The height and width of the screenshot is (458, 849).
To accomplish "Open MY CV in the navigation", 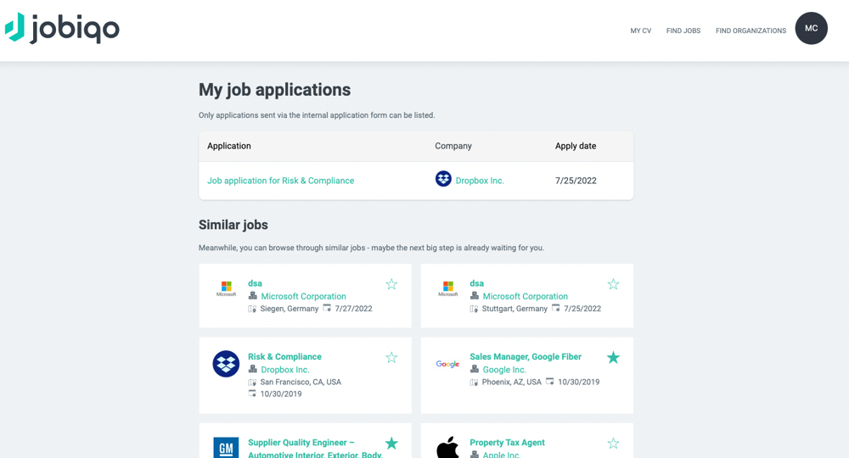I will coord(640,31).
